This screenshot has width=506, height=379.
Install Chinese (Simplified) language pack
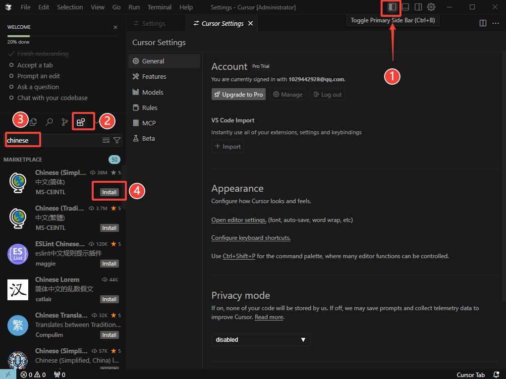(x=110, y=192)
